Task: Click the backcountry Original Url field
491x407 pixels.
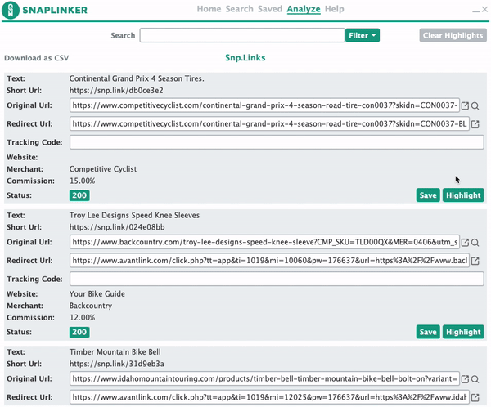Action: [264, 242]
